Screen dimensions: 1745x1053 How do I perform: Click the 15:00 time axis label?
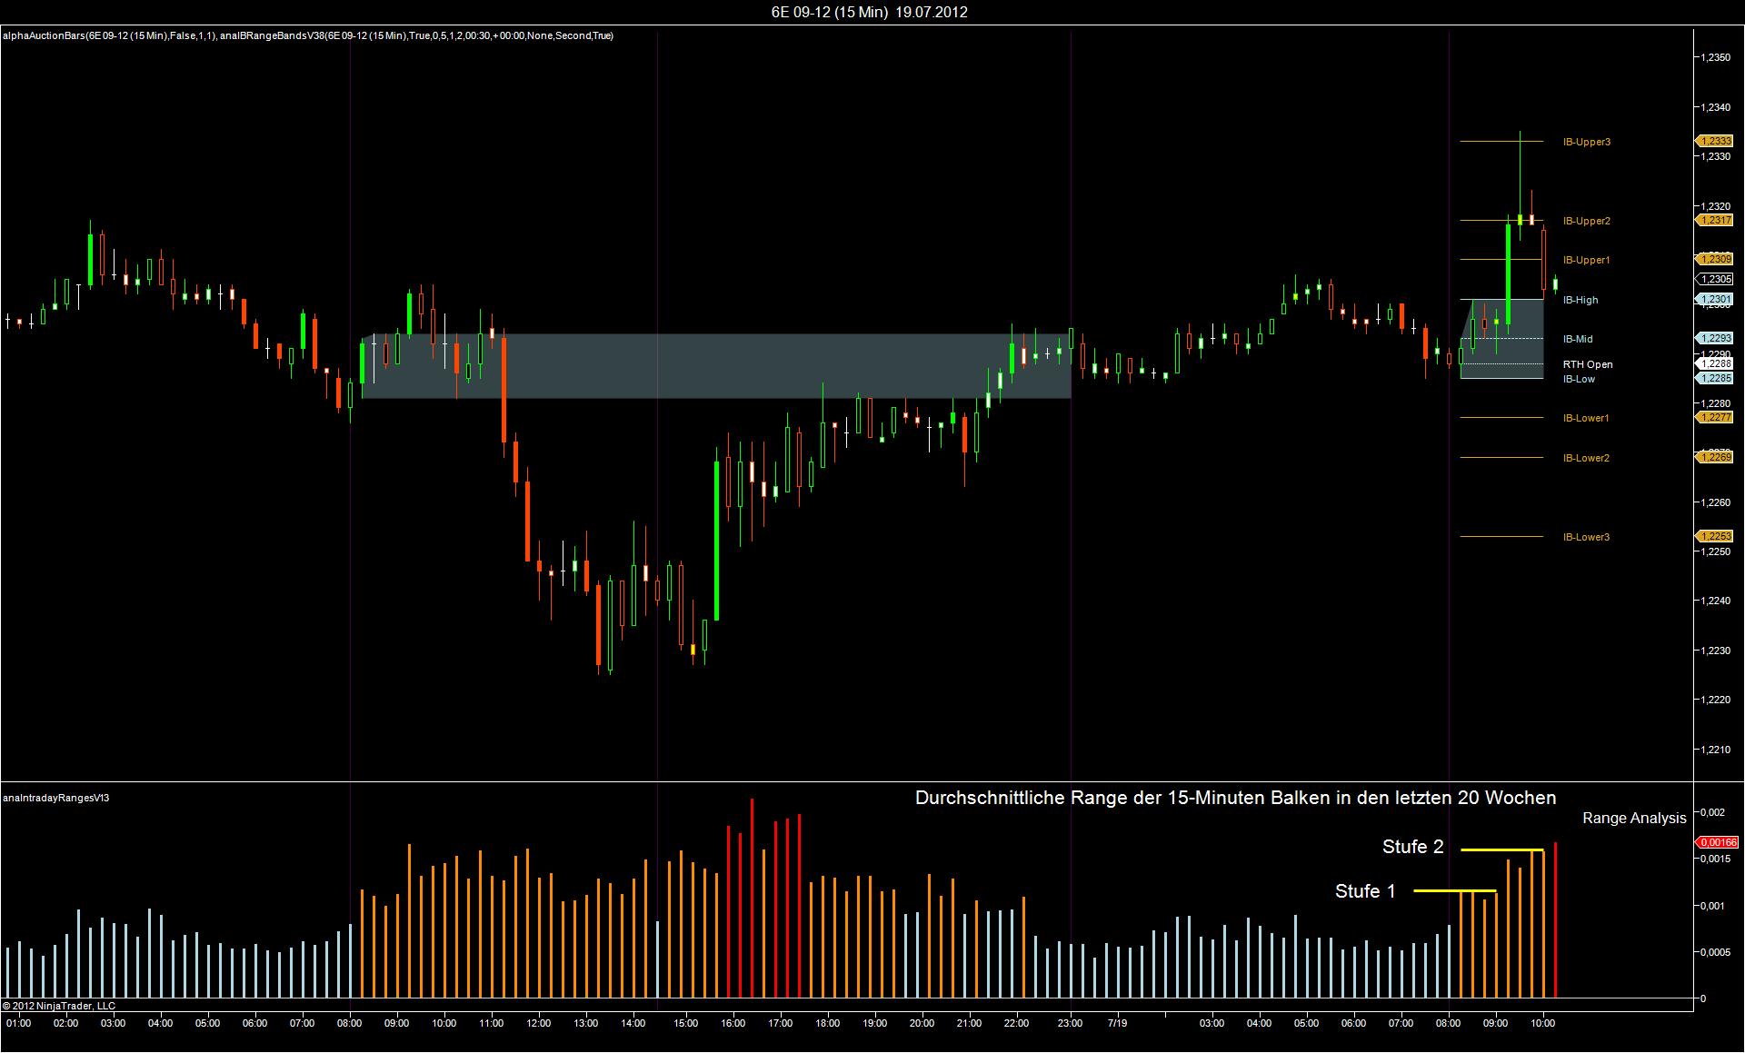(x=686, y=1023)
